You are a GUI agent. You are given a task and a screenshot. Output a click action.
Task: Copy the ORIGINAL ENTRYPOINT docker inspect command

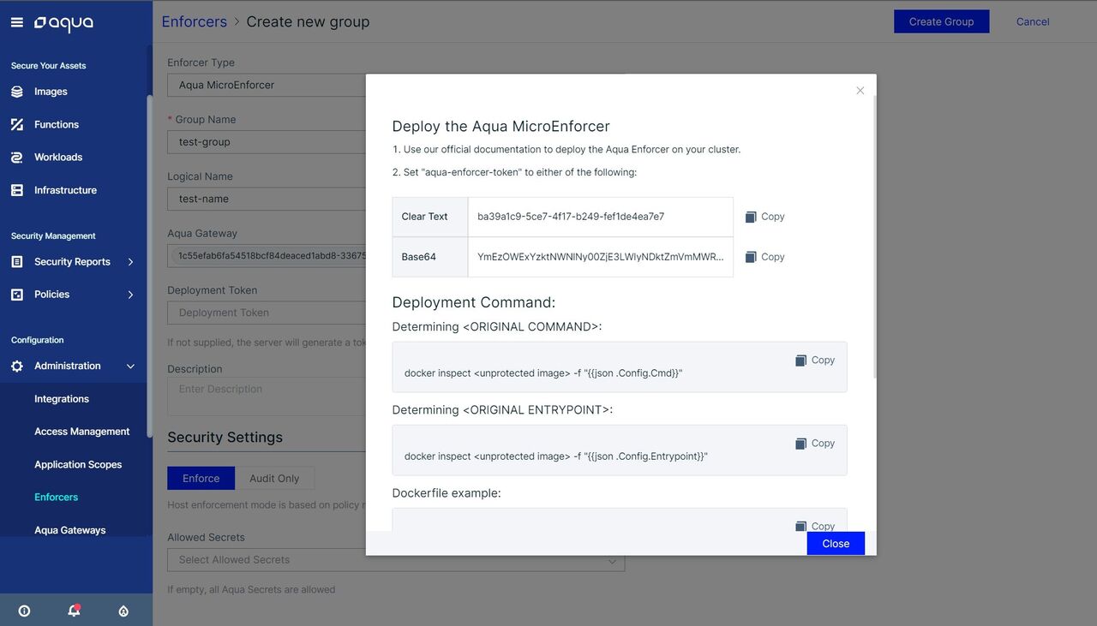pyautogui.click(x=815, y=444)
